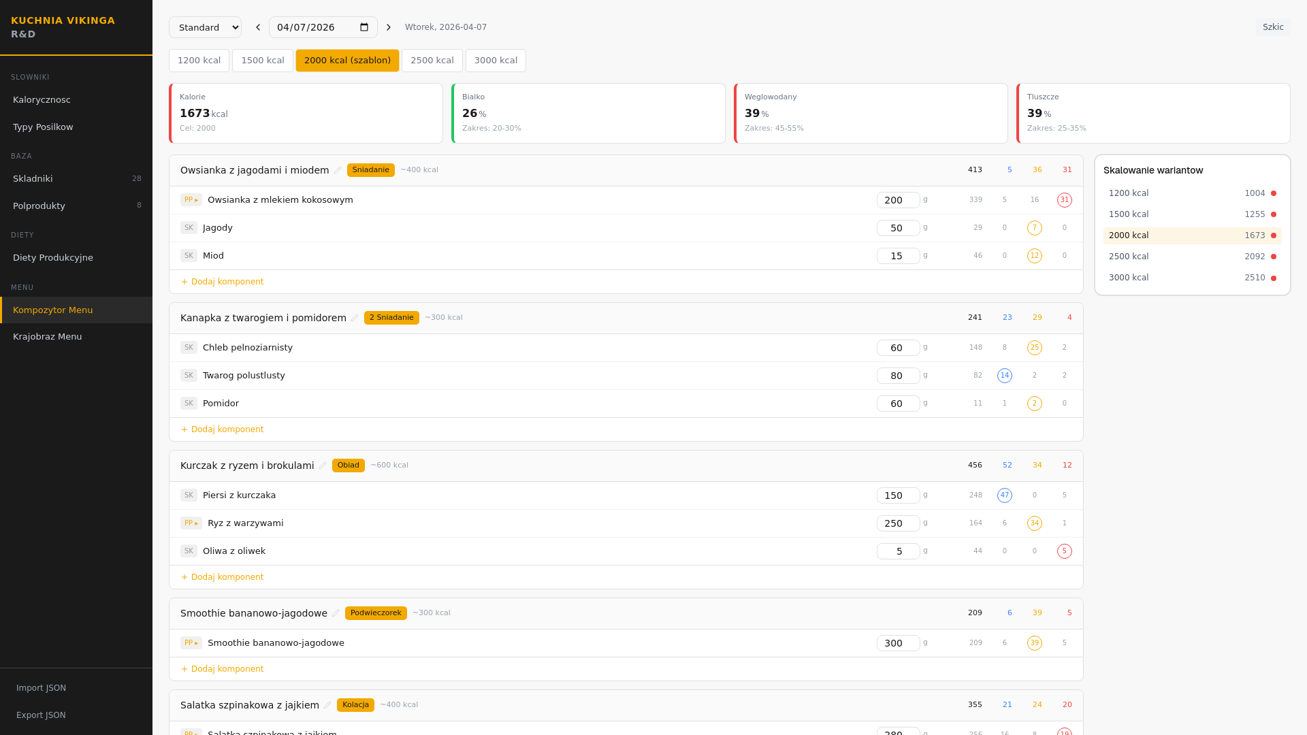Edit grams for Owsianka z mlekiem kokosowym
The height and width of the screenshot is (735, 1307).
coord(898,200)
